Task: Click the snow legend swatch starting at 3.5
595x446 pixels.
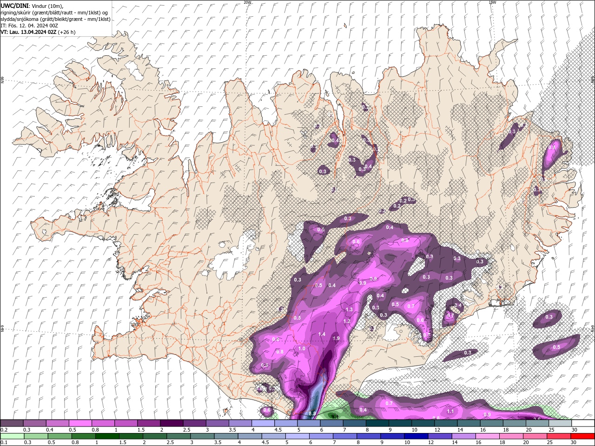Action: point(240,423)
